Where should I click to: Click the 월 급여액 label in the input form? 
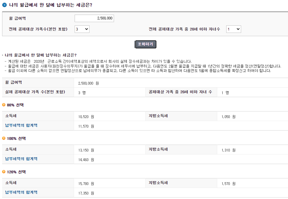17,19
